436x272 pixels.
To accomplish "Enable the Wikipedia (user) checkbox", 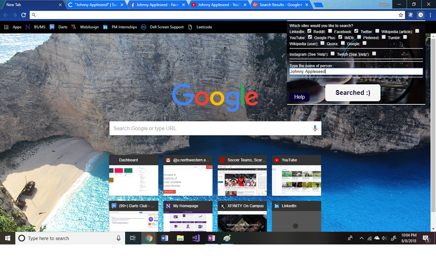I will tap(323, 43).
